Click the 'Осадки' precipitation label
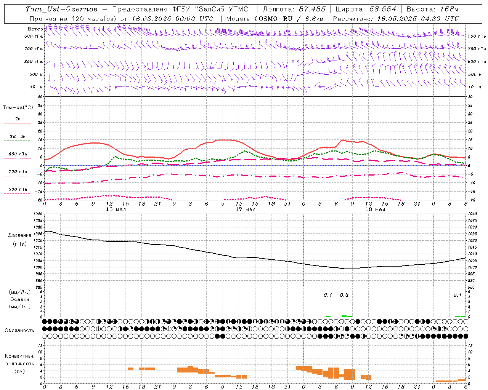This screenshot has width=488, height=390. pos(20,299)
